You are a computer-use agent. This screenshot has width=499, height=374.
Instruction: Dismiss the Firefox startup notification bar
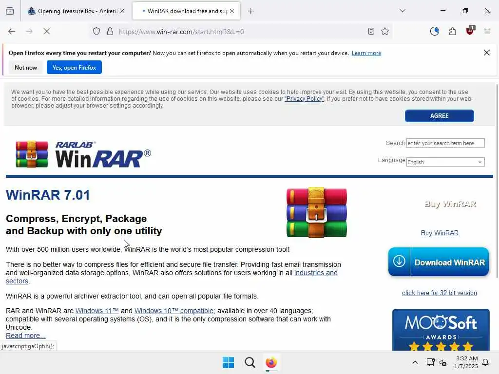click(487, 53)
